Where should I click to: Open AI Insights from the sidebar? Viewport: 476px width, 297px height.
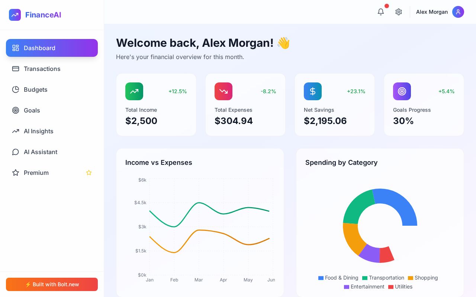tap(52, 131)
